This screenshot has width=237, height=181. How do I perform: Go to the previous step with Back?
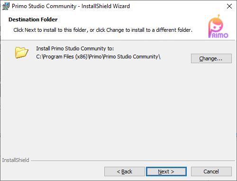(x=125, y=171)
